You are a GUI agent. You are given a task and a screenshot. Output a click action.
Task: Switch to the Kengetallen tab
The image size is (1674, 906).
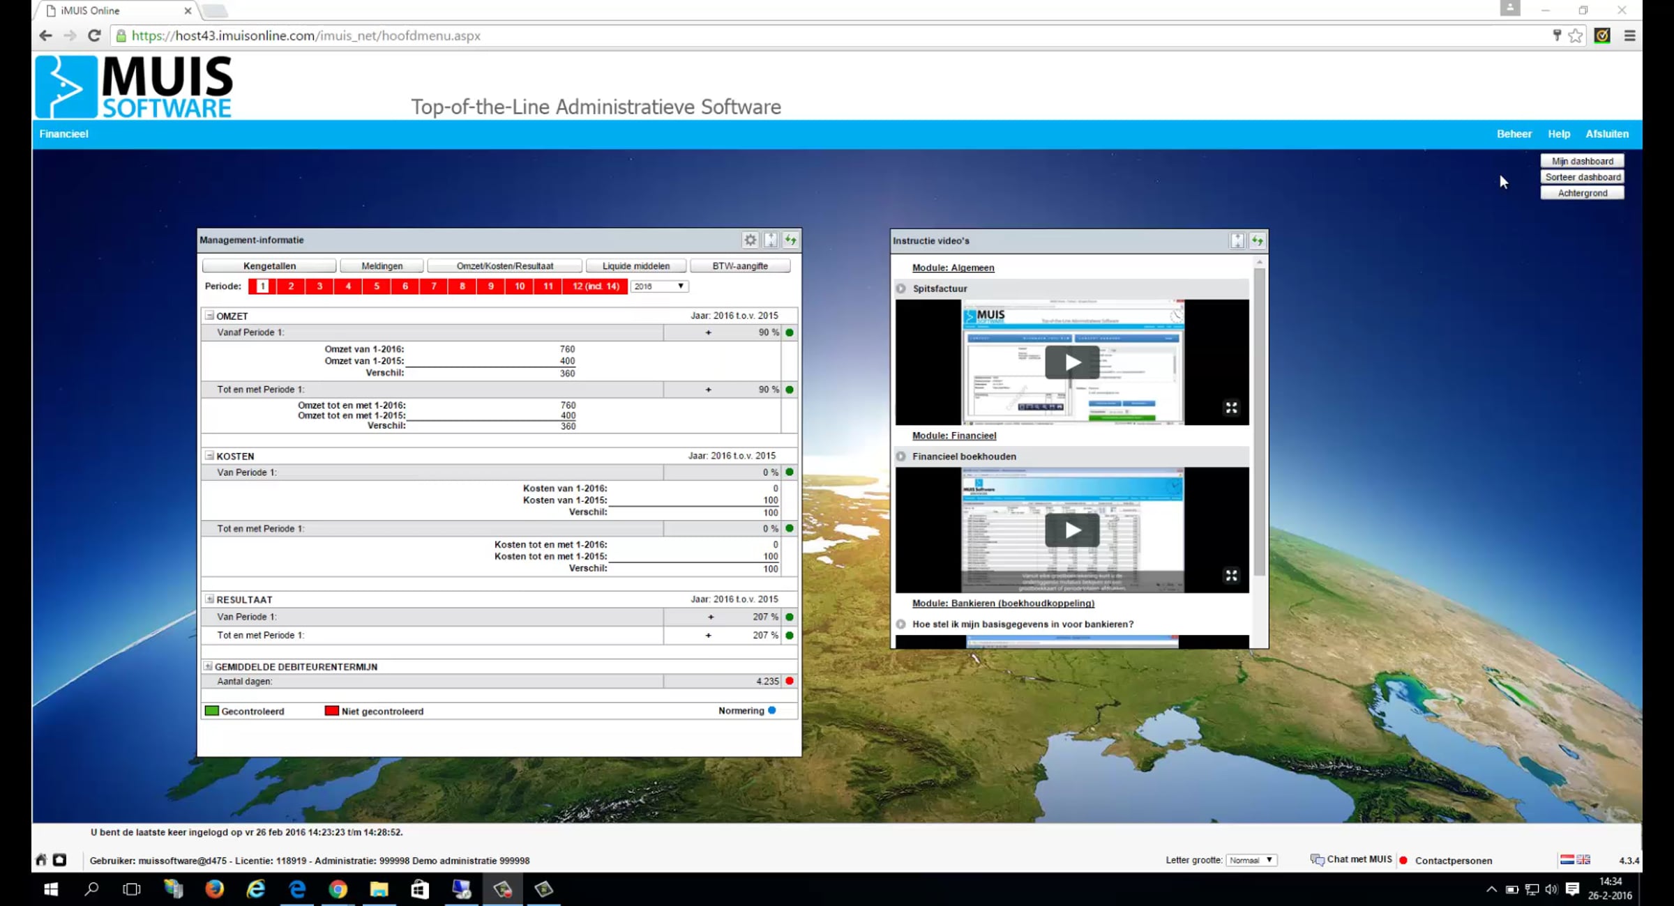point(269,266)
